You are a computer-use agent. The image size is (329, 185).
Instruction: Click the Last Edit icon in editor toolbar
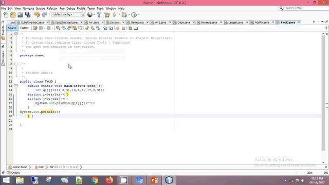(35, 28)
